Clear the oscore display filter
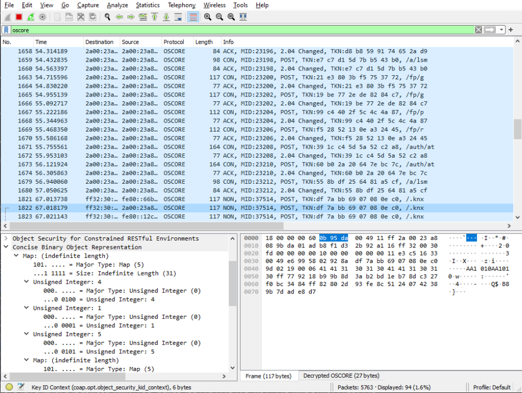Viewport: 522px width, 393px height. click(478, 30)
